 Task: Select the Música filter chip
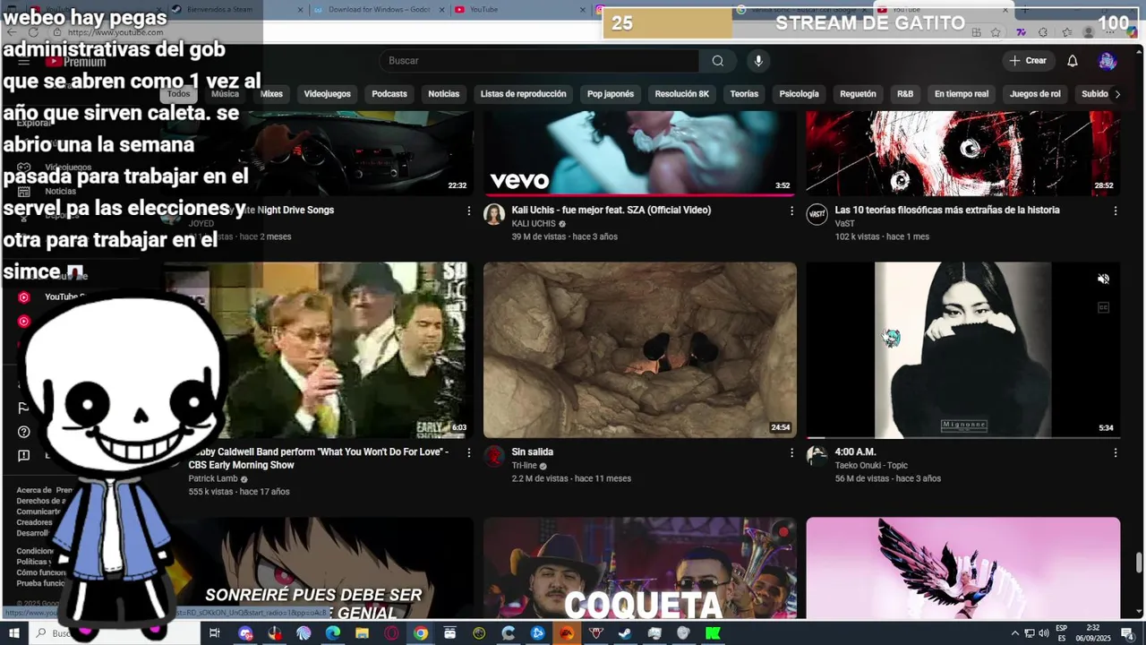(225, 94)
